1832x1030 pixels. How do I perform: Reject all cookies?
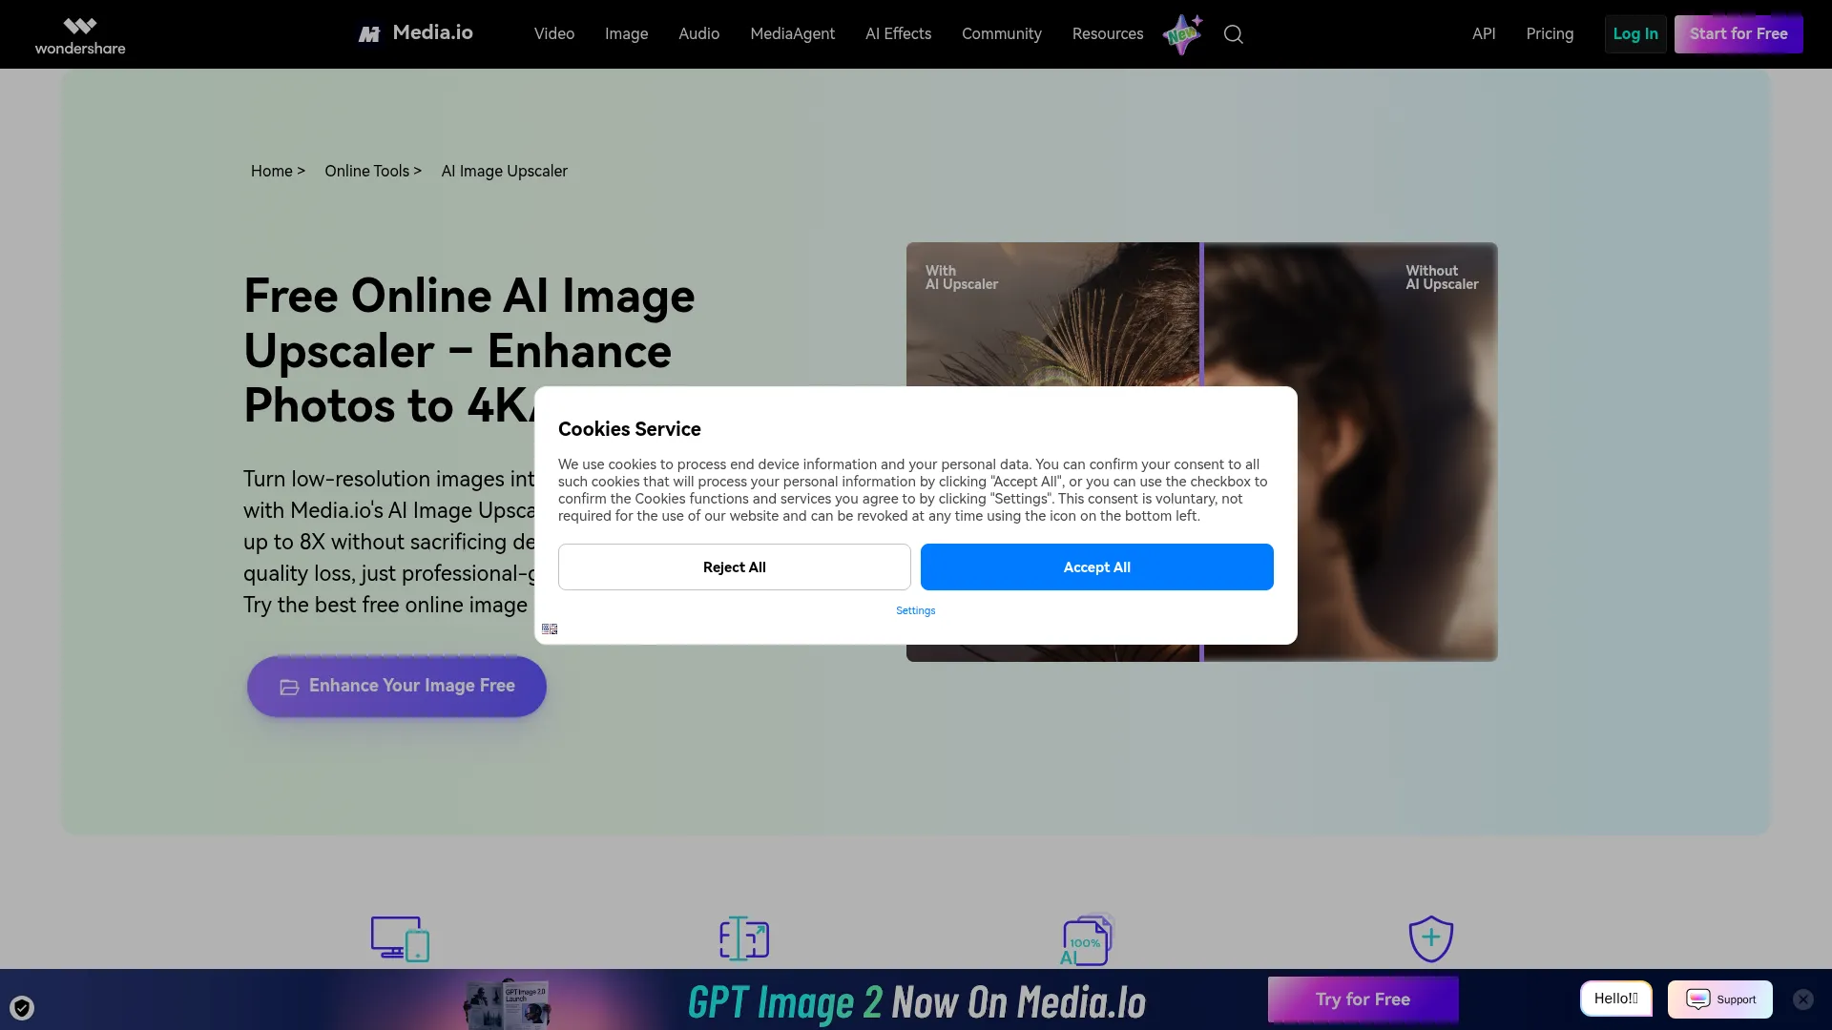[735, 566]
